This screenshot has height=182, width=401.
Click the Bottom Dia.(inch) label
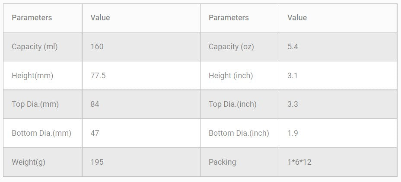tap(239, 133)
